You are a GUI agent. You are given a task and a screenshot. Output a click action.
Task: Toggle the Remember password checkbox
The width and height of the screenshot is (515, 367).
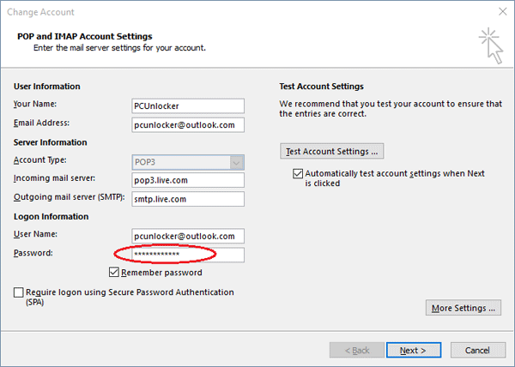click(x=115, y=273)
